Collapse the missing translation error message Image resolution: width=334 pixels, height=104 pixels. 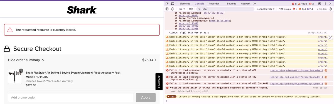tap(171, 88)
